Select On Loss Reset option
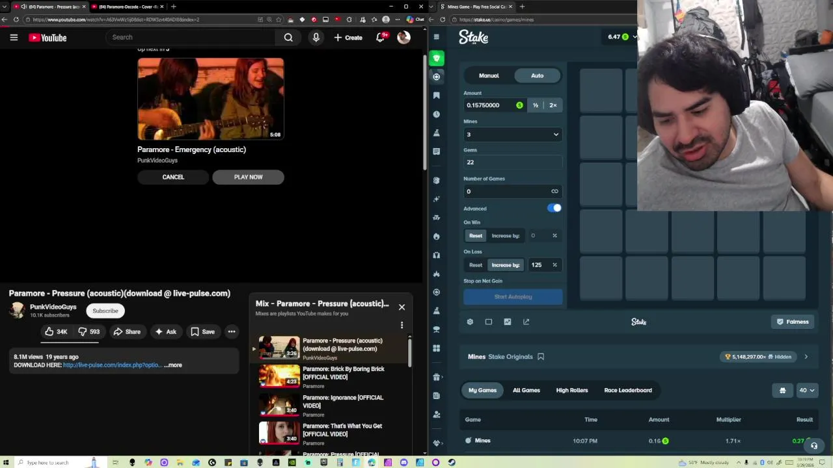The width and height of the screenshot is (833, 468). (476, 265)
